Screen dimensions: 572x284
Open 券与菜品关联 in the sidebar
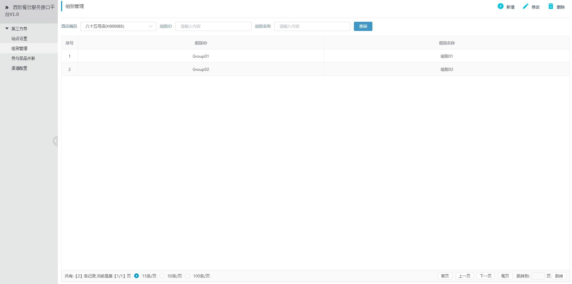pyautogui.click(x=29, y=58)
